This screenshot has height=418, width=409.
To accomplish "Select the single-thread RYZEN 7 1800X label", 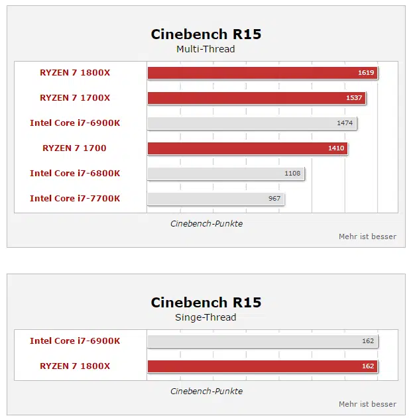I will pyautogui.click(x=75, y=366).
